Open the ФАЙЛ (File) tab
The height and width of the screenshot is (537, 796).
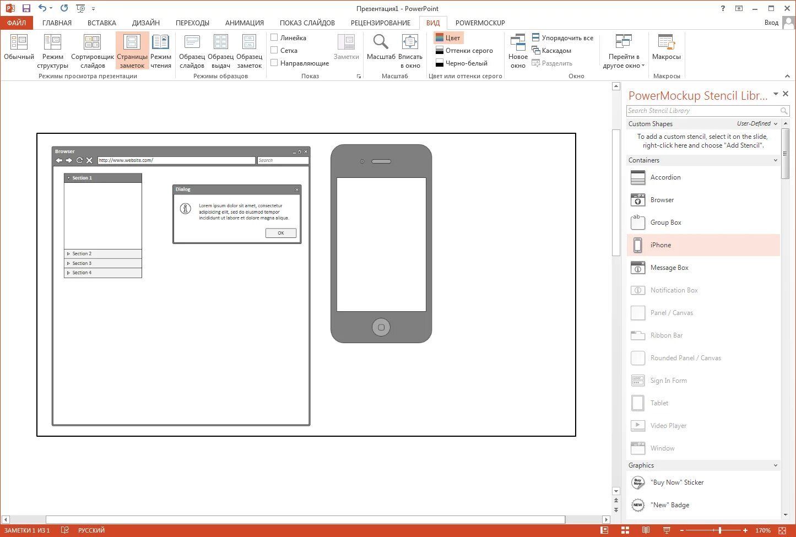coord(17,23)
